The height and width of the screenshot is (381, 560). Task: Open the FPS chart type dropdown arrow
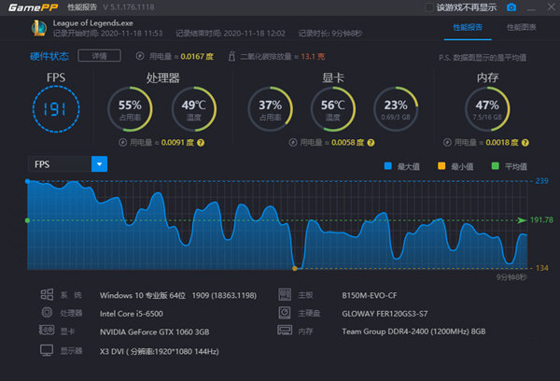(99, 164)
